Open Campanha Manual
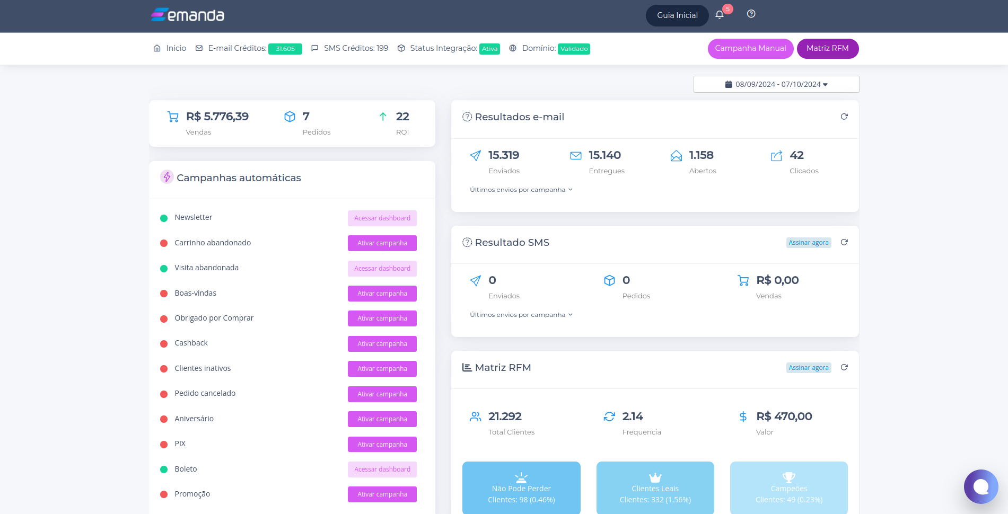Image resolution: width=1008 pixels, height=514 pixels. pyautogui.click(x=750, y=49)
